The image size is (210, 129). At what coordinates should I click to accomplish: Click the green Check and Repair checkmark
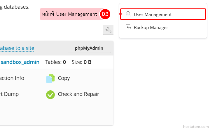pos(50,94)
